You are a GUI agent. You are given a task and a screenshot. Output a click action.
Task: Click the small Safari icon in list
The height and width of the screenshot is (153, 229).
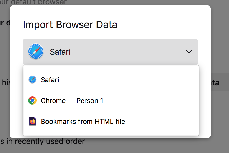tap(32, 80)
